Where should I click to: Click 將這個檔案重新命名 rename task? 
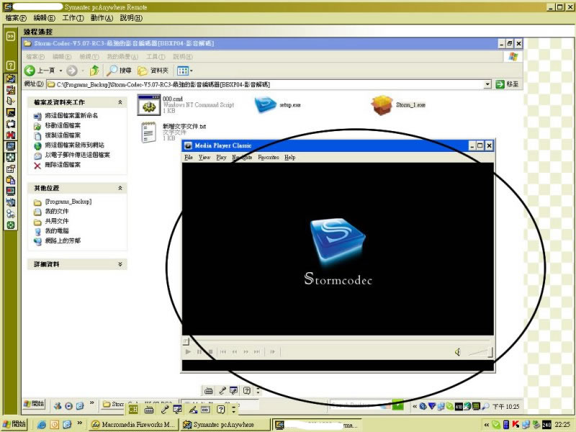[71, 115]
